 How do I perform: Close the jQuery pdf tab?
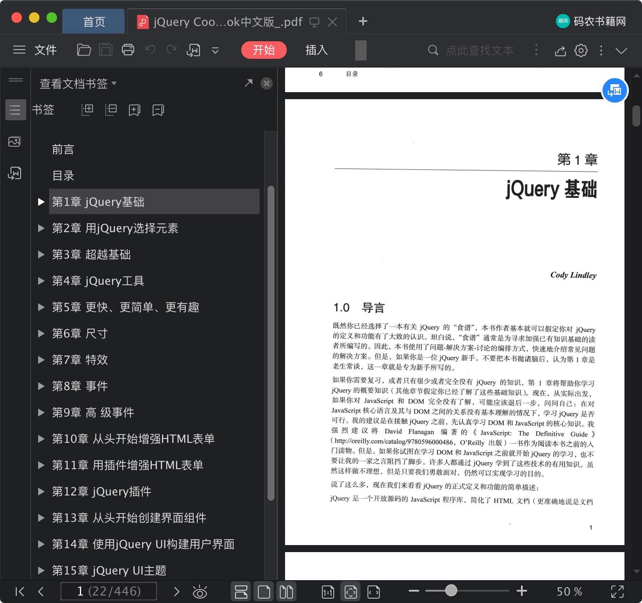click(332, 22)
